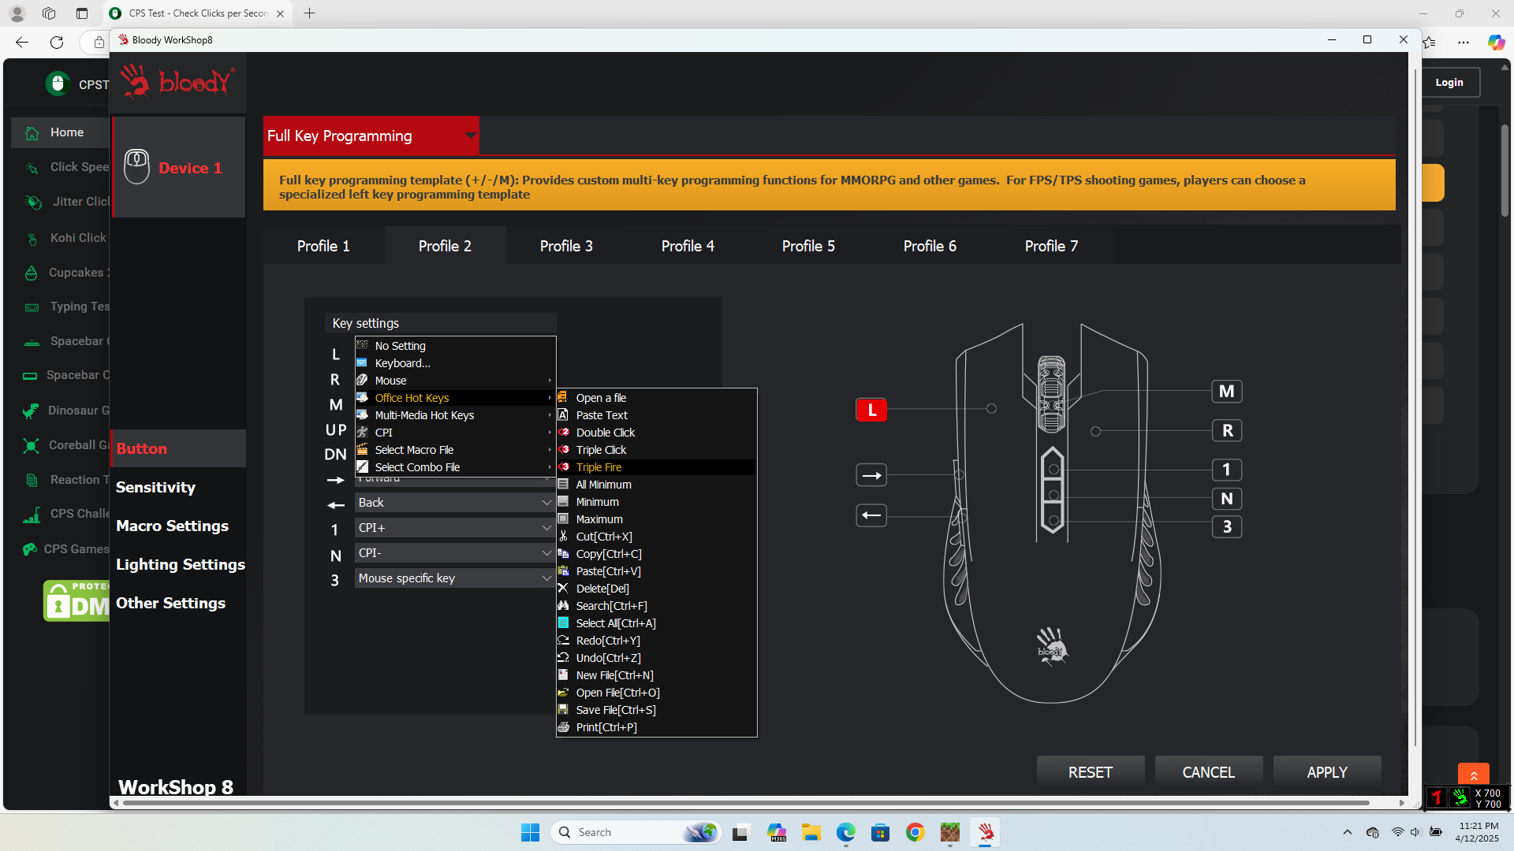Open Minecraft from the taskbar

pyautogui.click(x=949, y=832)
